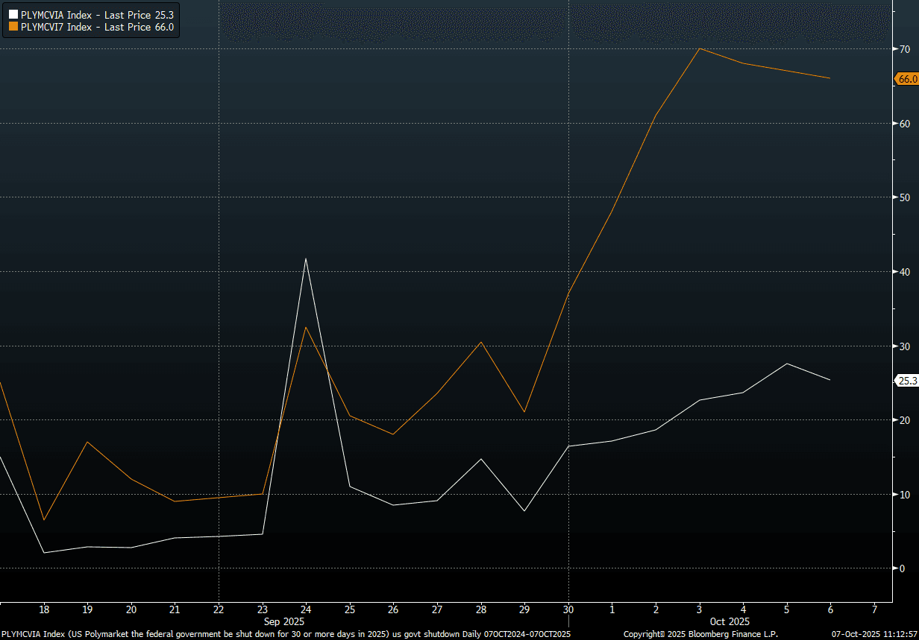Click the Sep 2025 month label
This screenshot has height=640, width=919.
(284, 621)
